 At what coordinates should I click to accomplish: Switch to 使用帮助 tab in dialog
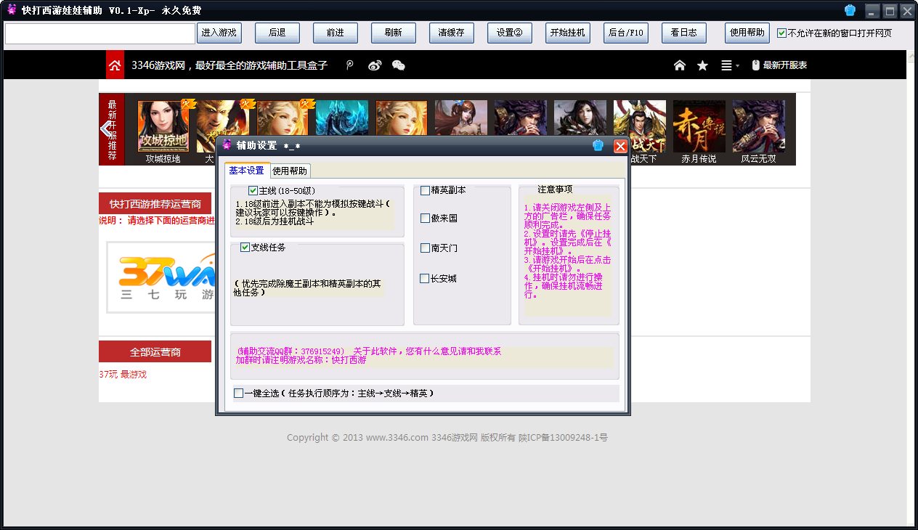tap(290, 171)
